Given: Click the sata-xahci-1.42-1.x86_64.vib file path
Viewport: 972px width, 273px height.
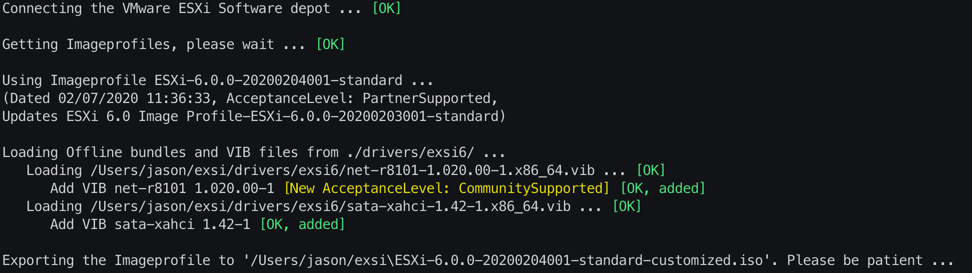Looking at the screenshot, I should coord(330,206).
